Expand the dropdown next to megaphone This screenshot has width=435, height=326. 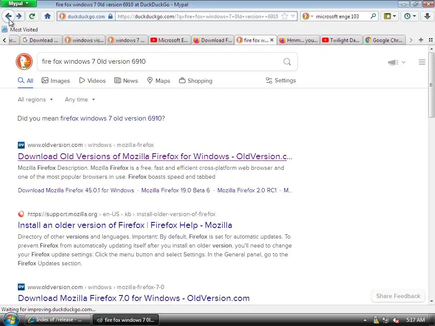click(404, 62)
